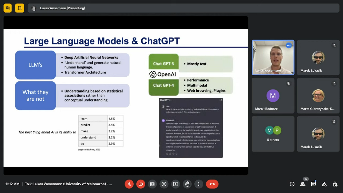Show the people list with 12 participants

tap(303, 184)
